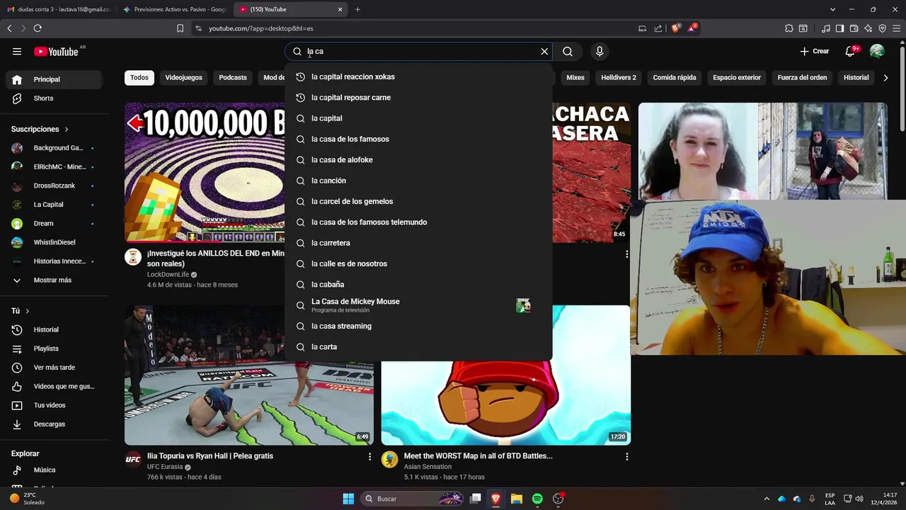Open a new browser tab

[x=357, y=9]
